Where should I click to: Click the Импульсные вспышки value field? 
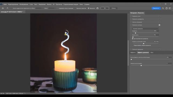click(x=169, y=64)
